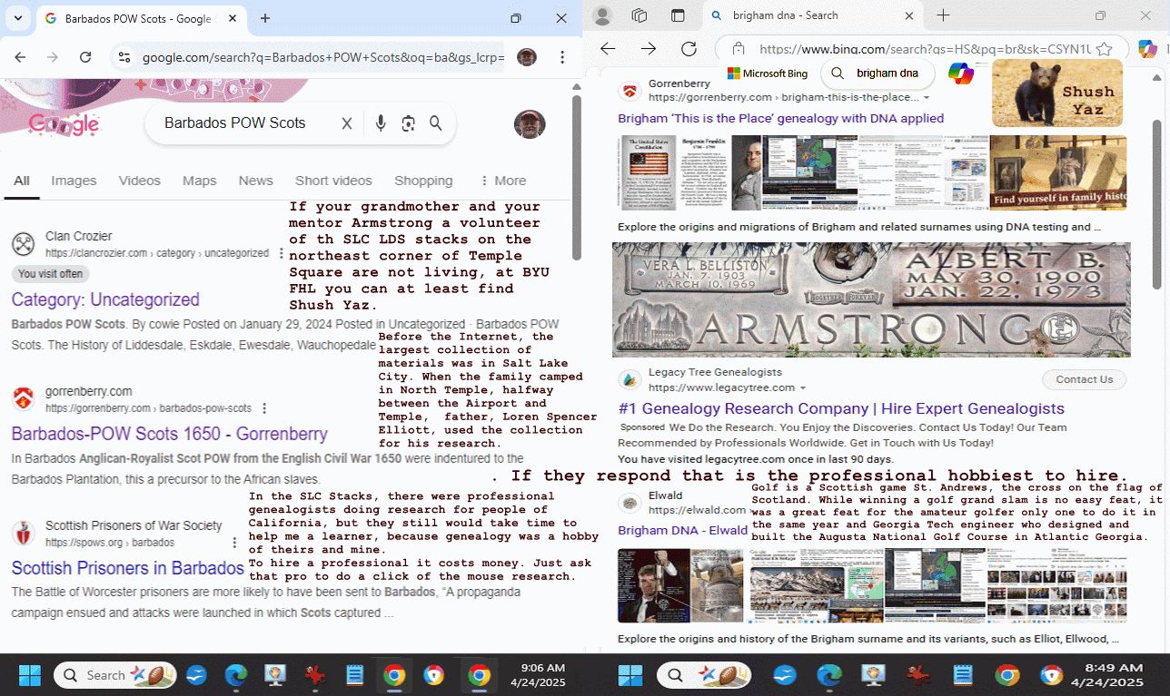
Task: Open the Shush Yaz bear image
Action: (x=1057, y=93)
